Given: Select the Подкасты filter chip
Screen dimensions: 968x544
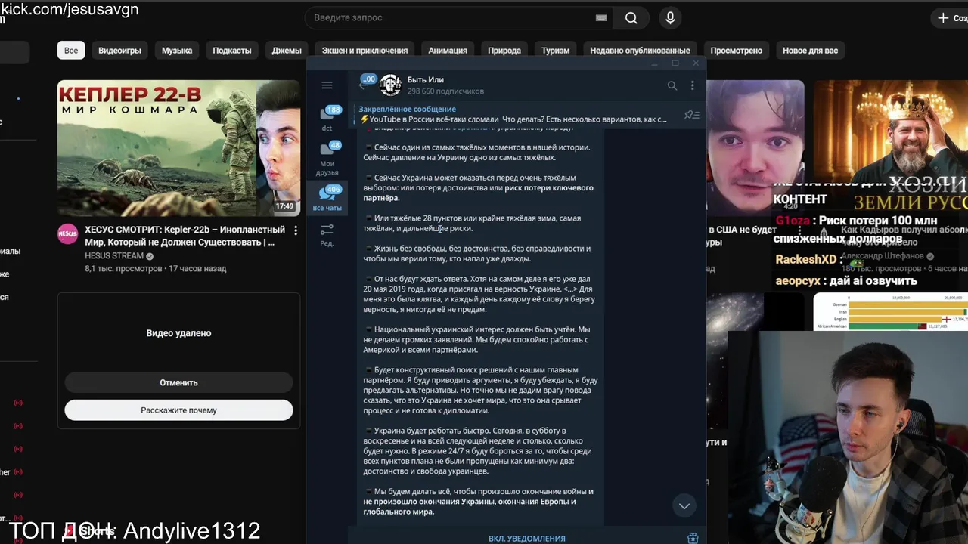Looking at the screenshot, I should click(x=232, y=51).
